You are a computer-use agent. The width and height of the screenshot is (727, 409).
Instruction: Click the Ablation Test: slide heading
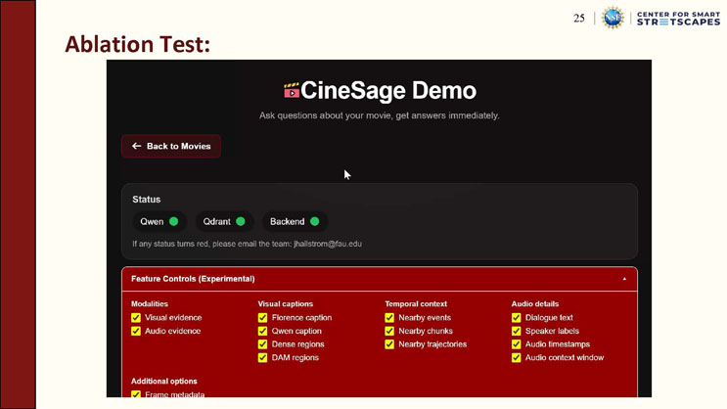(137, 44)
